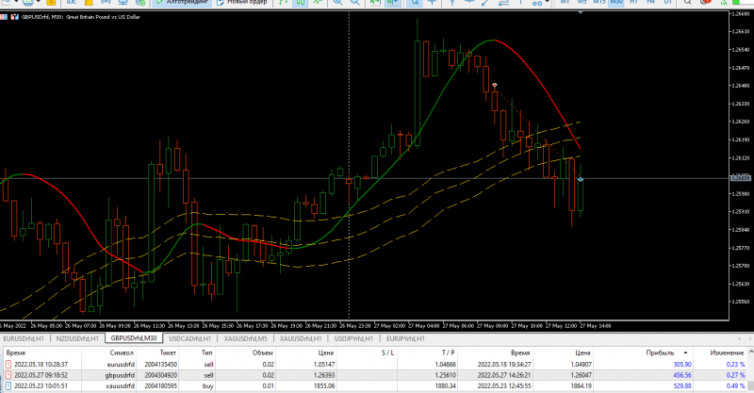
Task: Switch to the EURUSDrfd,H1 chart tab
Action: (24, 338)
